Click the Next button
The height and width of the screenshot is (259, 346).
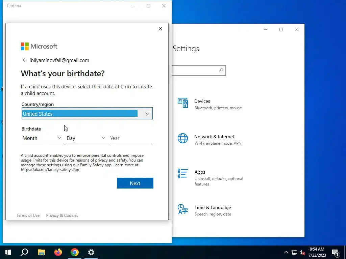click(x=135, y=183)
